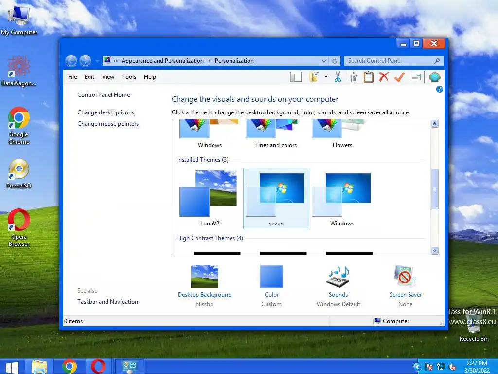Select the Flowers theme
This screenshot has width=498, height=374.
(x=342, y=134)
